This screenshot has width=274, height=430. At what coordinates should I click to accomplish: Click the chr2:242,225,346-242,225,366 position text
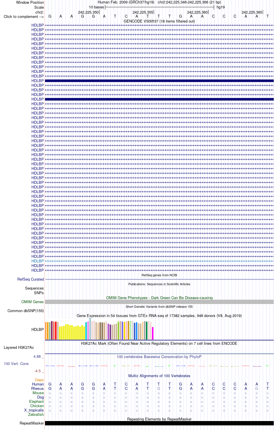(189, 2)
